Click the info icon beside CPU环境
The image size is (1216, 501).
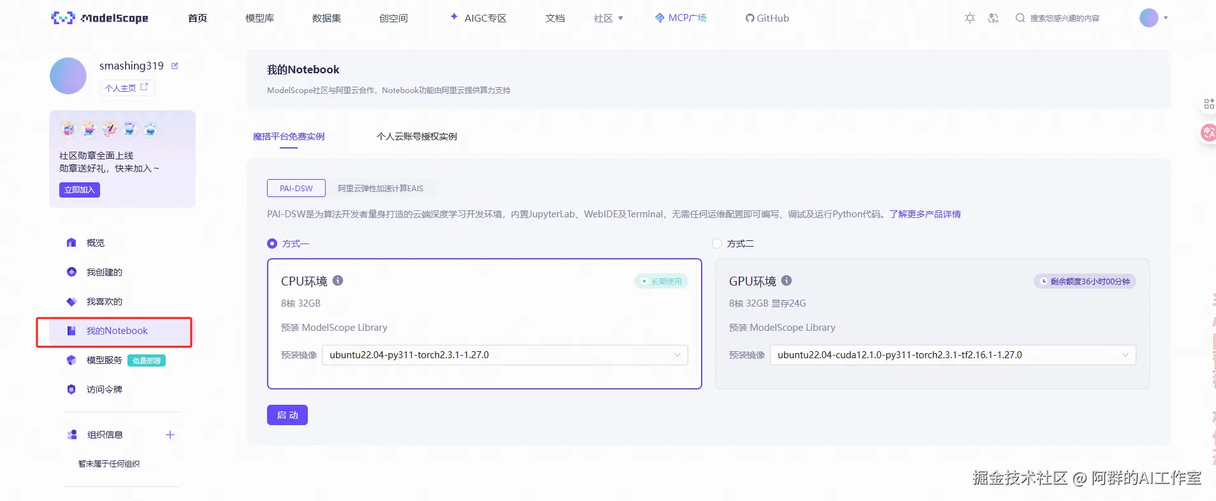tap(338, 280)
